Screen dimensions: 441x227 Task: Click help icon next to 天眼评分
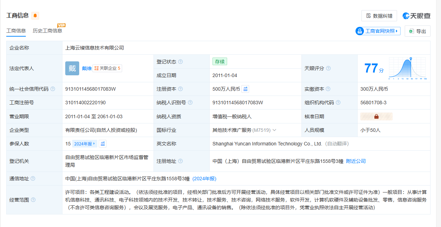coord(328,68)
